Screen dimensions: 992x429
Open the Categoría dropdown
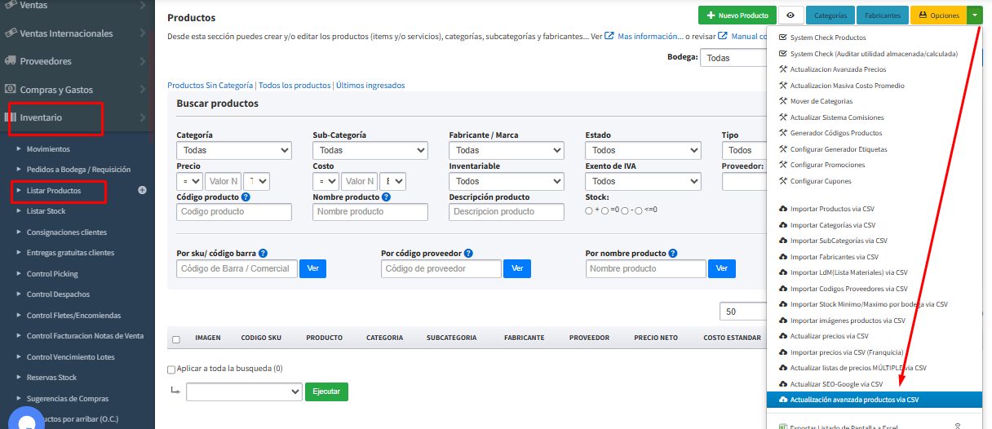pos(233,150)
